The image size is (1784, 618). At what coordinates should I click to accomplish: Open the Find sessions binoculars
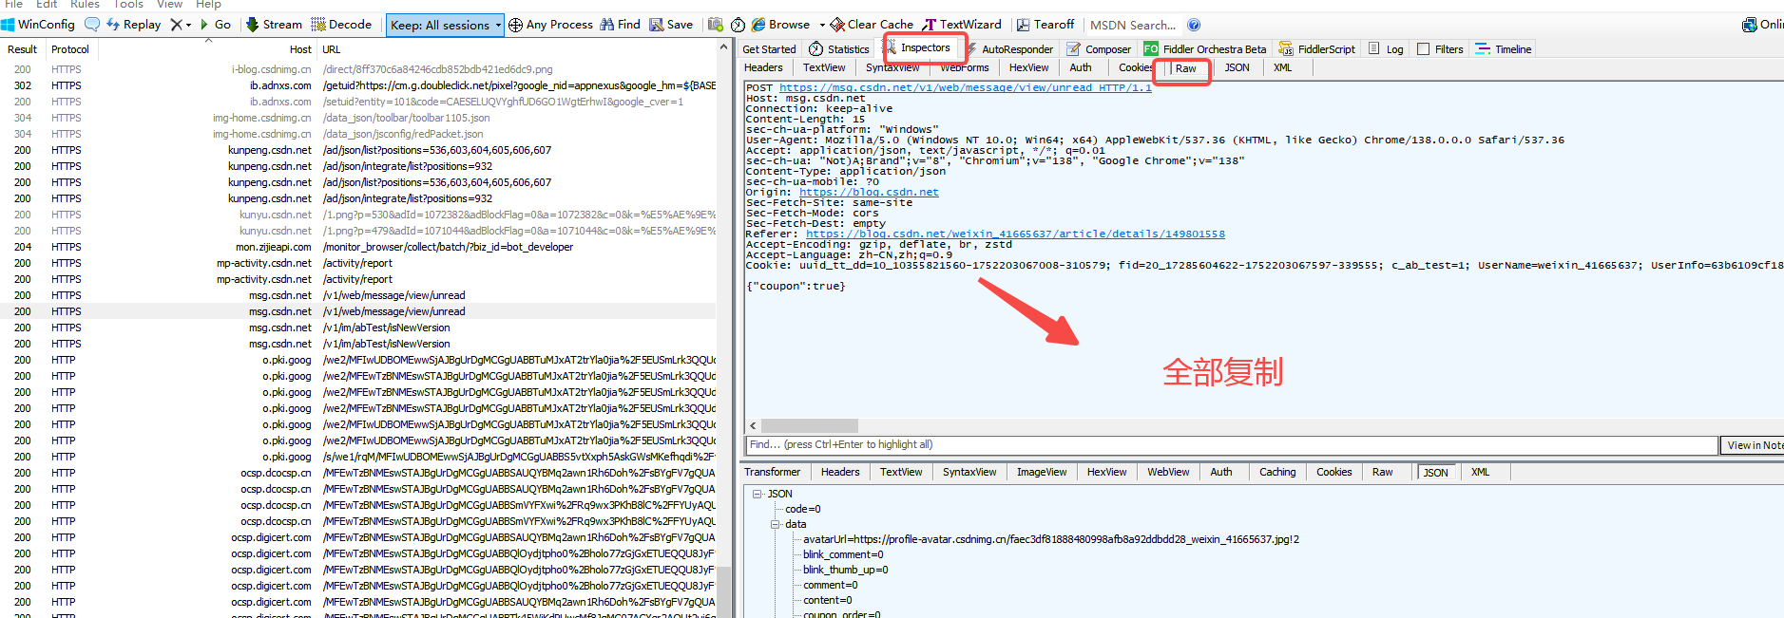tap(620, 25)
